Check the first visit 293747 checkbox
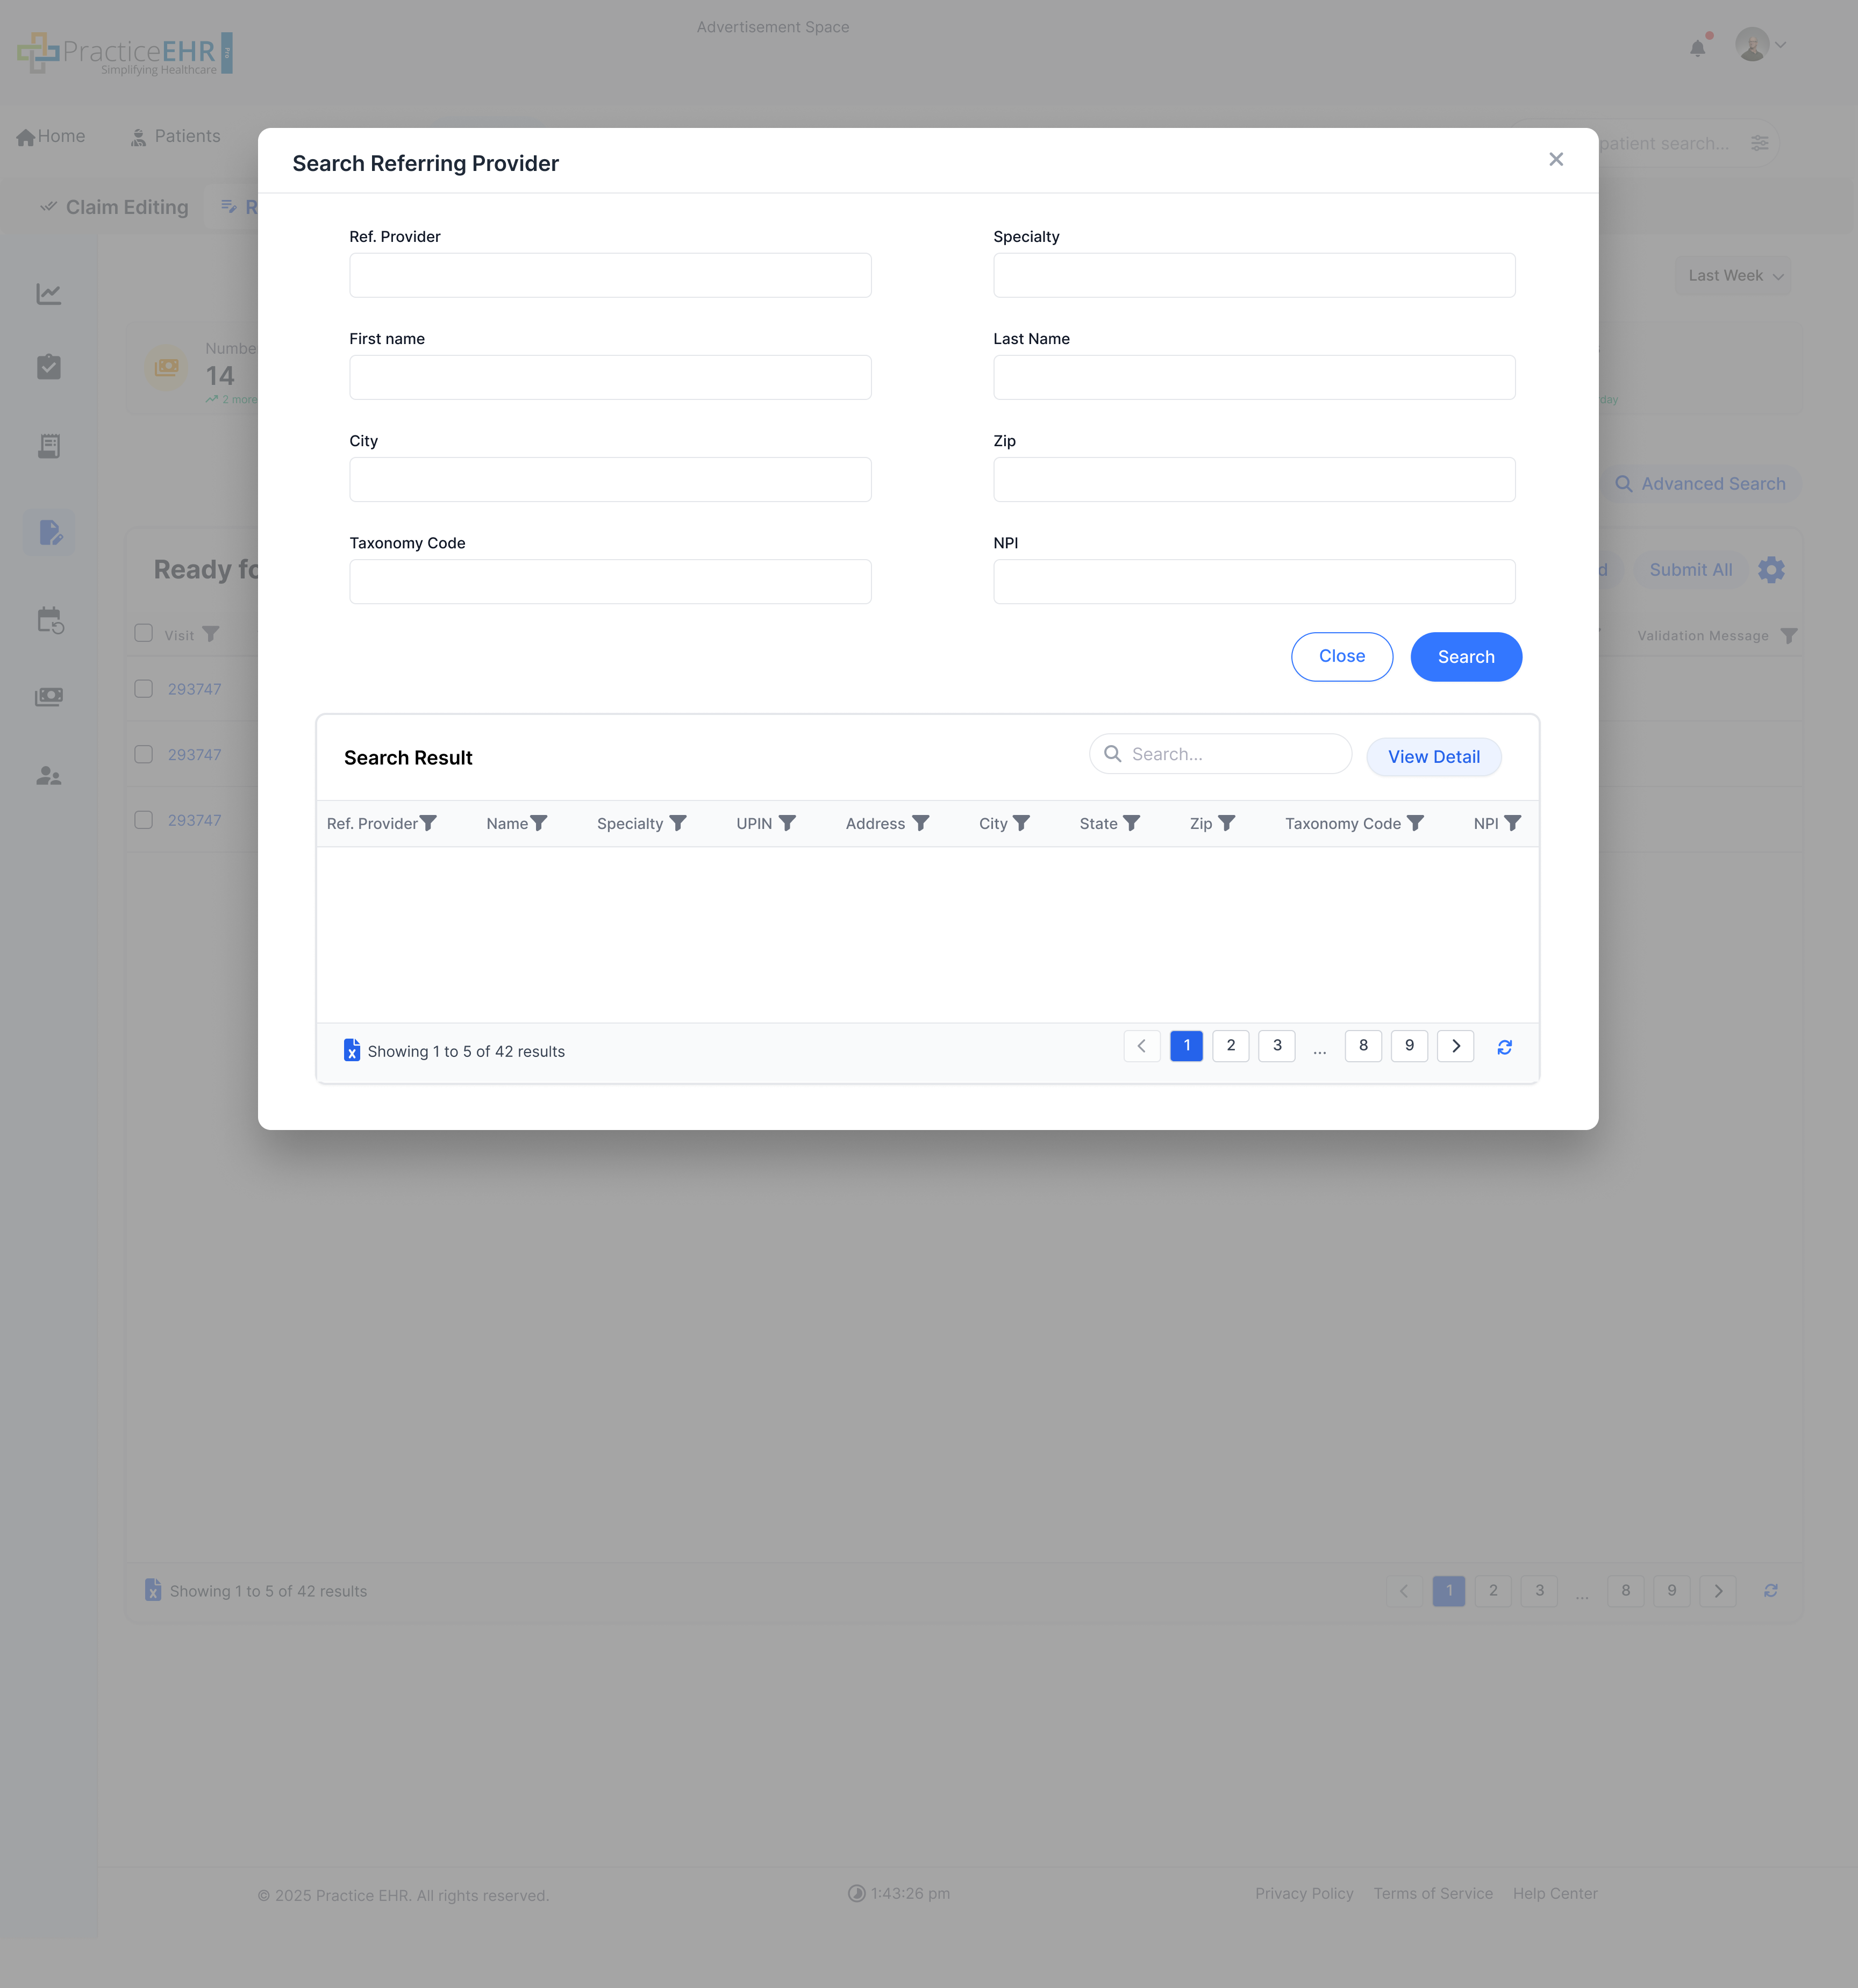 (x=144, y=689)
